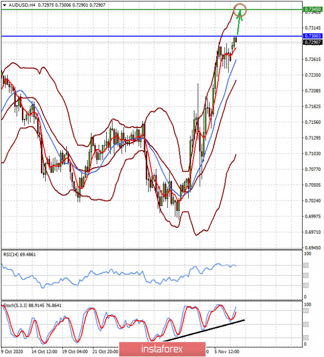Click the 5 Nov 12:00 time label
324x357 pixels.
click(227, 352)
